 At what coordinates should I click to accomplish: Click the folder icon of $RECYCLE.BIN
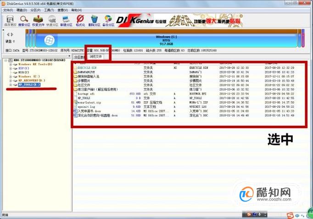75,68
